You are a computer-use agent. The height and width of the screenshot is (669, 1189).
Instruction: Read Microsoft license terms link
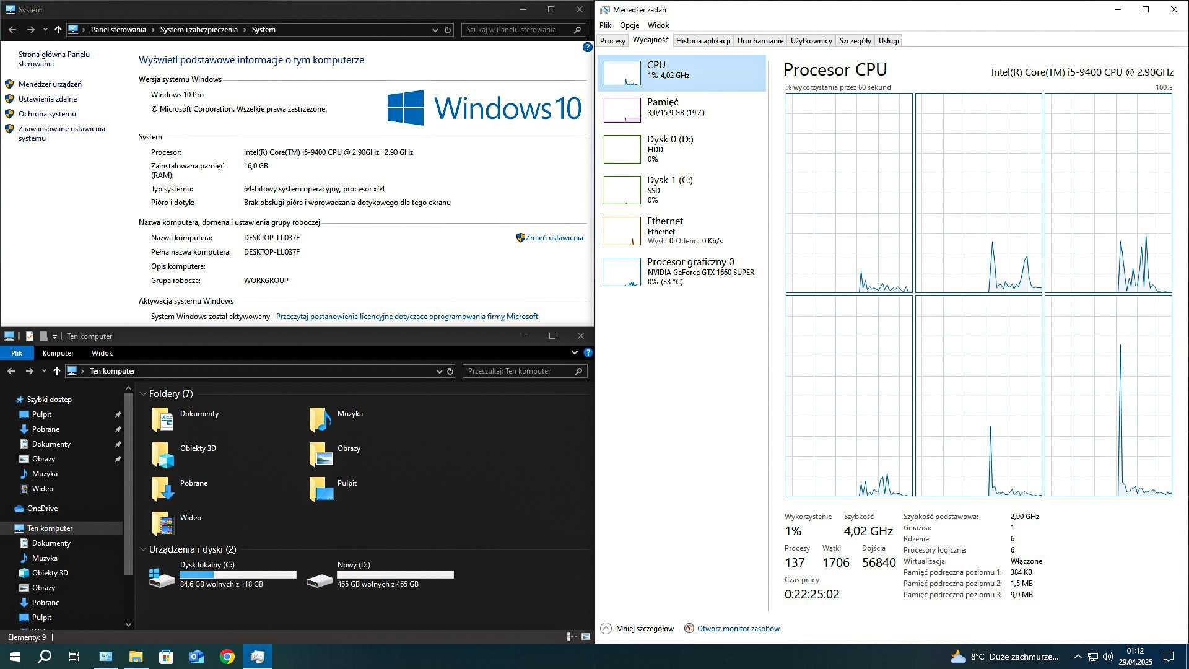click(x=407, y=317)
